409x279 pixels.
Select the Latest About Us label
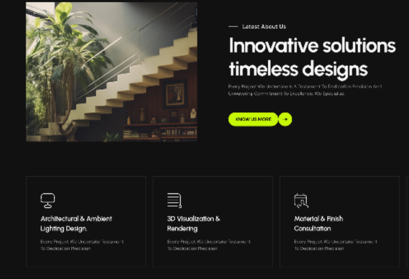[x=264, y=27]
